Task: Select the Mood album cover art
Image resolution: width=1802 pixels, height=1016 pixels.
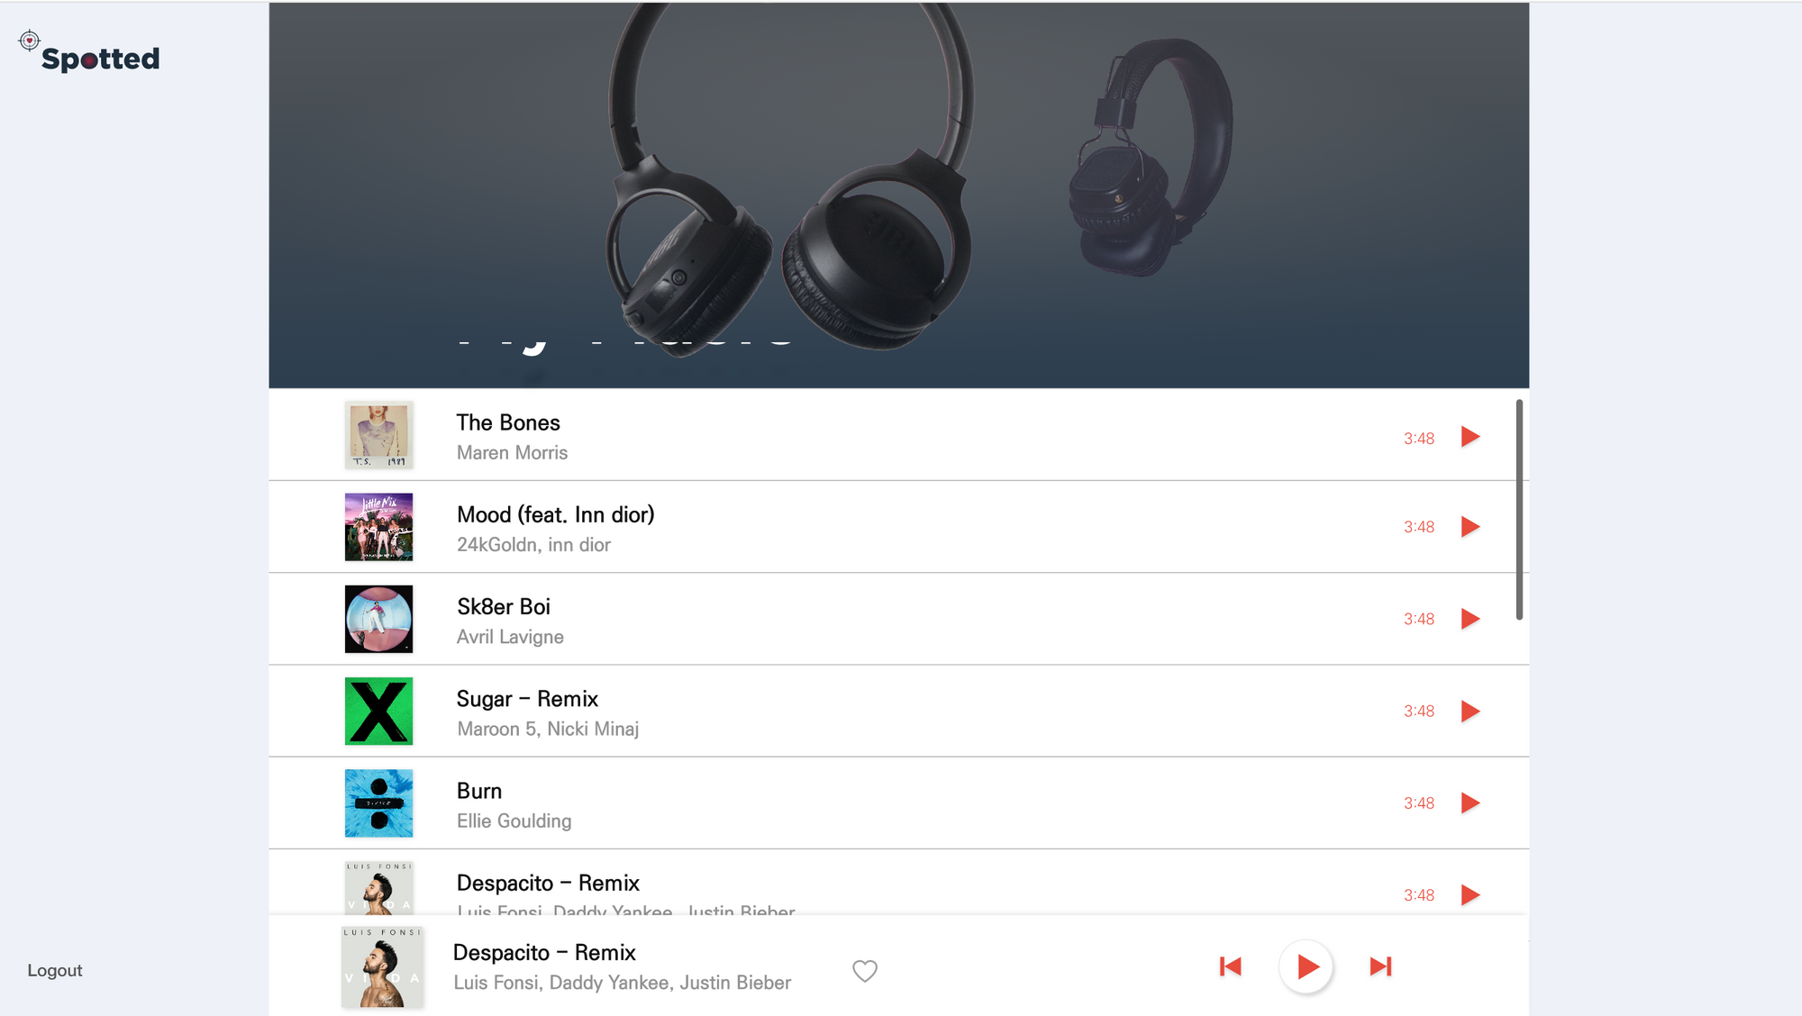Action: (x=378, y=527)
